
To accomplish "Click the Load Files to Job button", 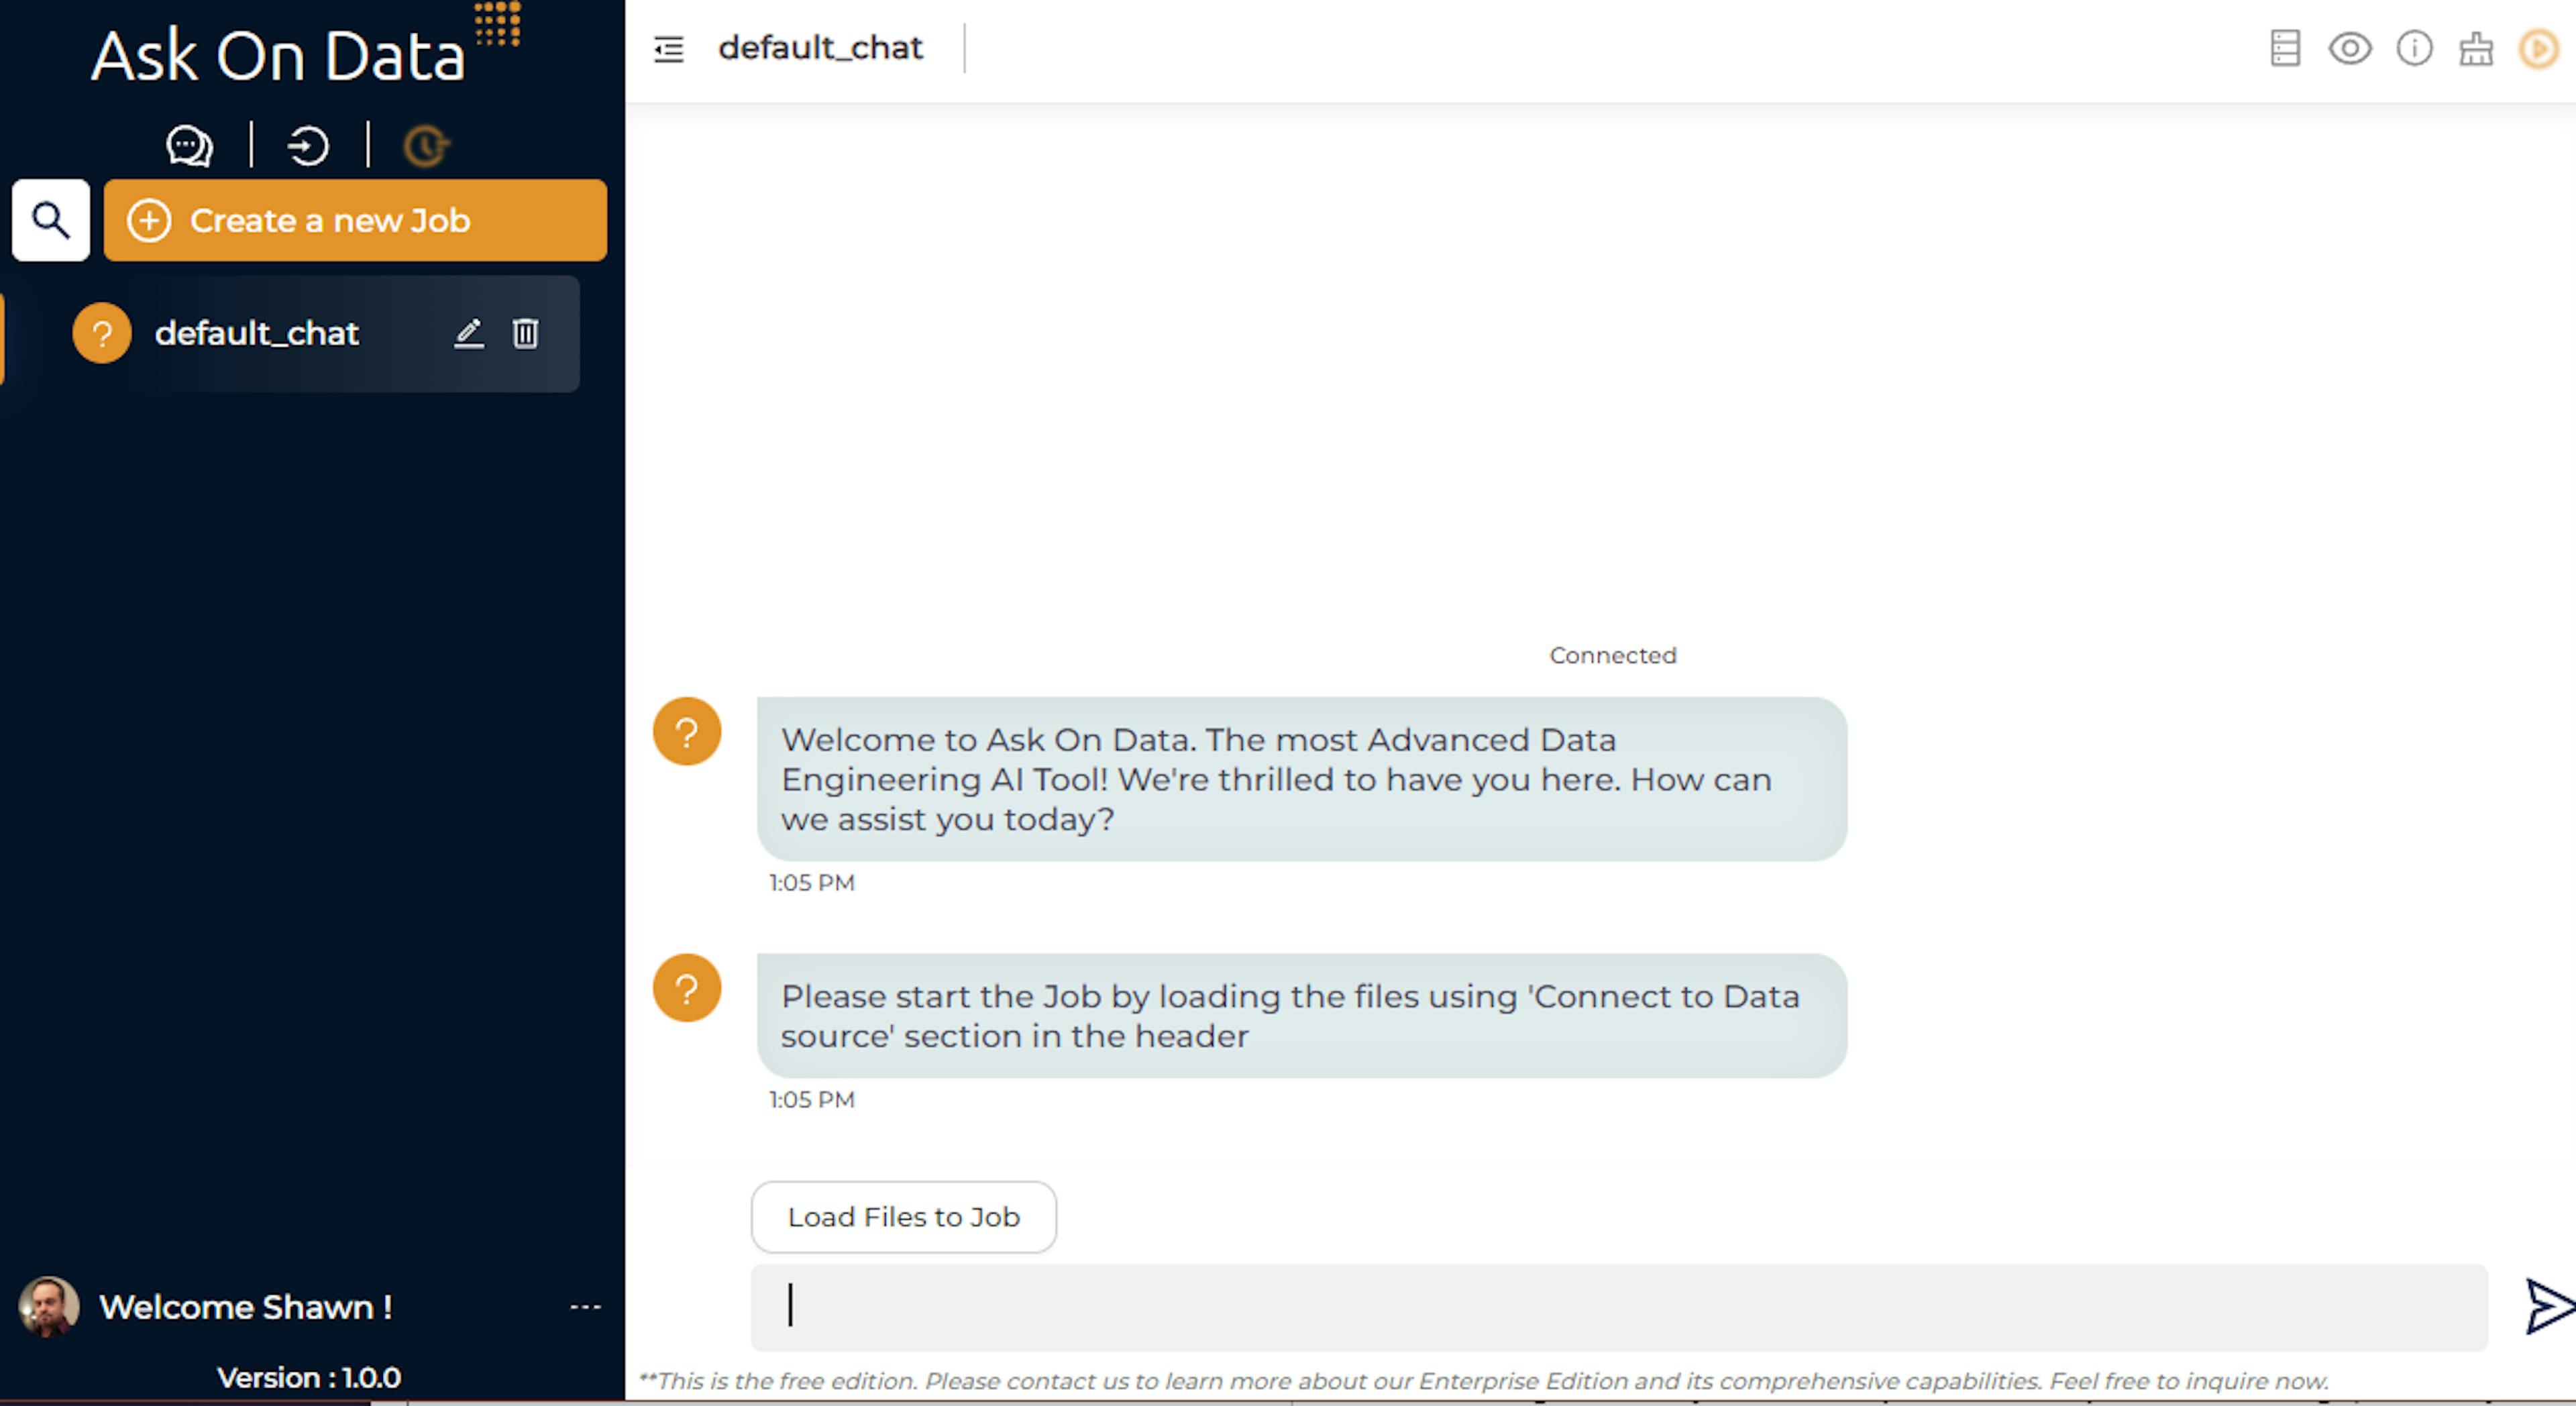I will click(904, 1215).
